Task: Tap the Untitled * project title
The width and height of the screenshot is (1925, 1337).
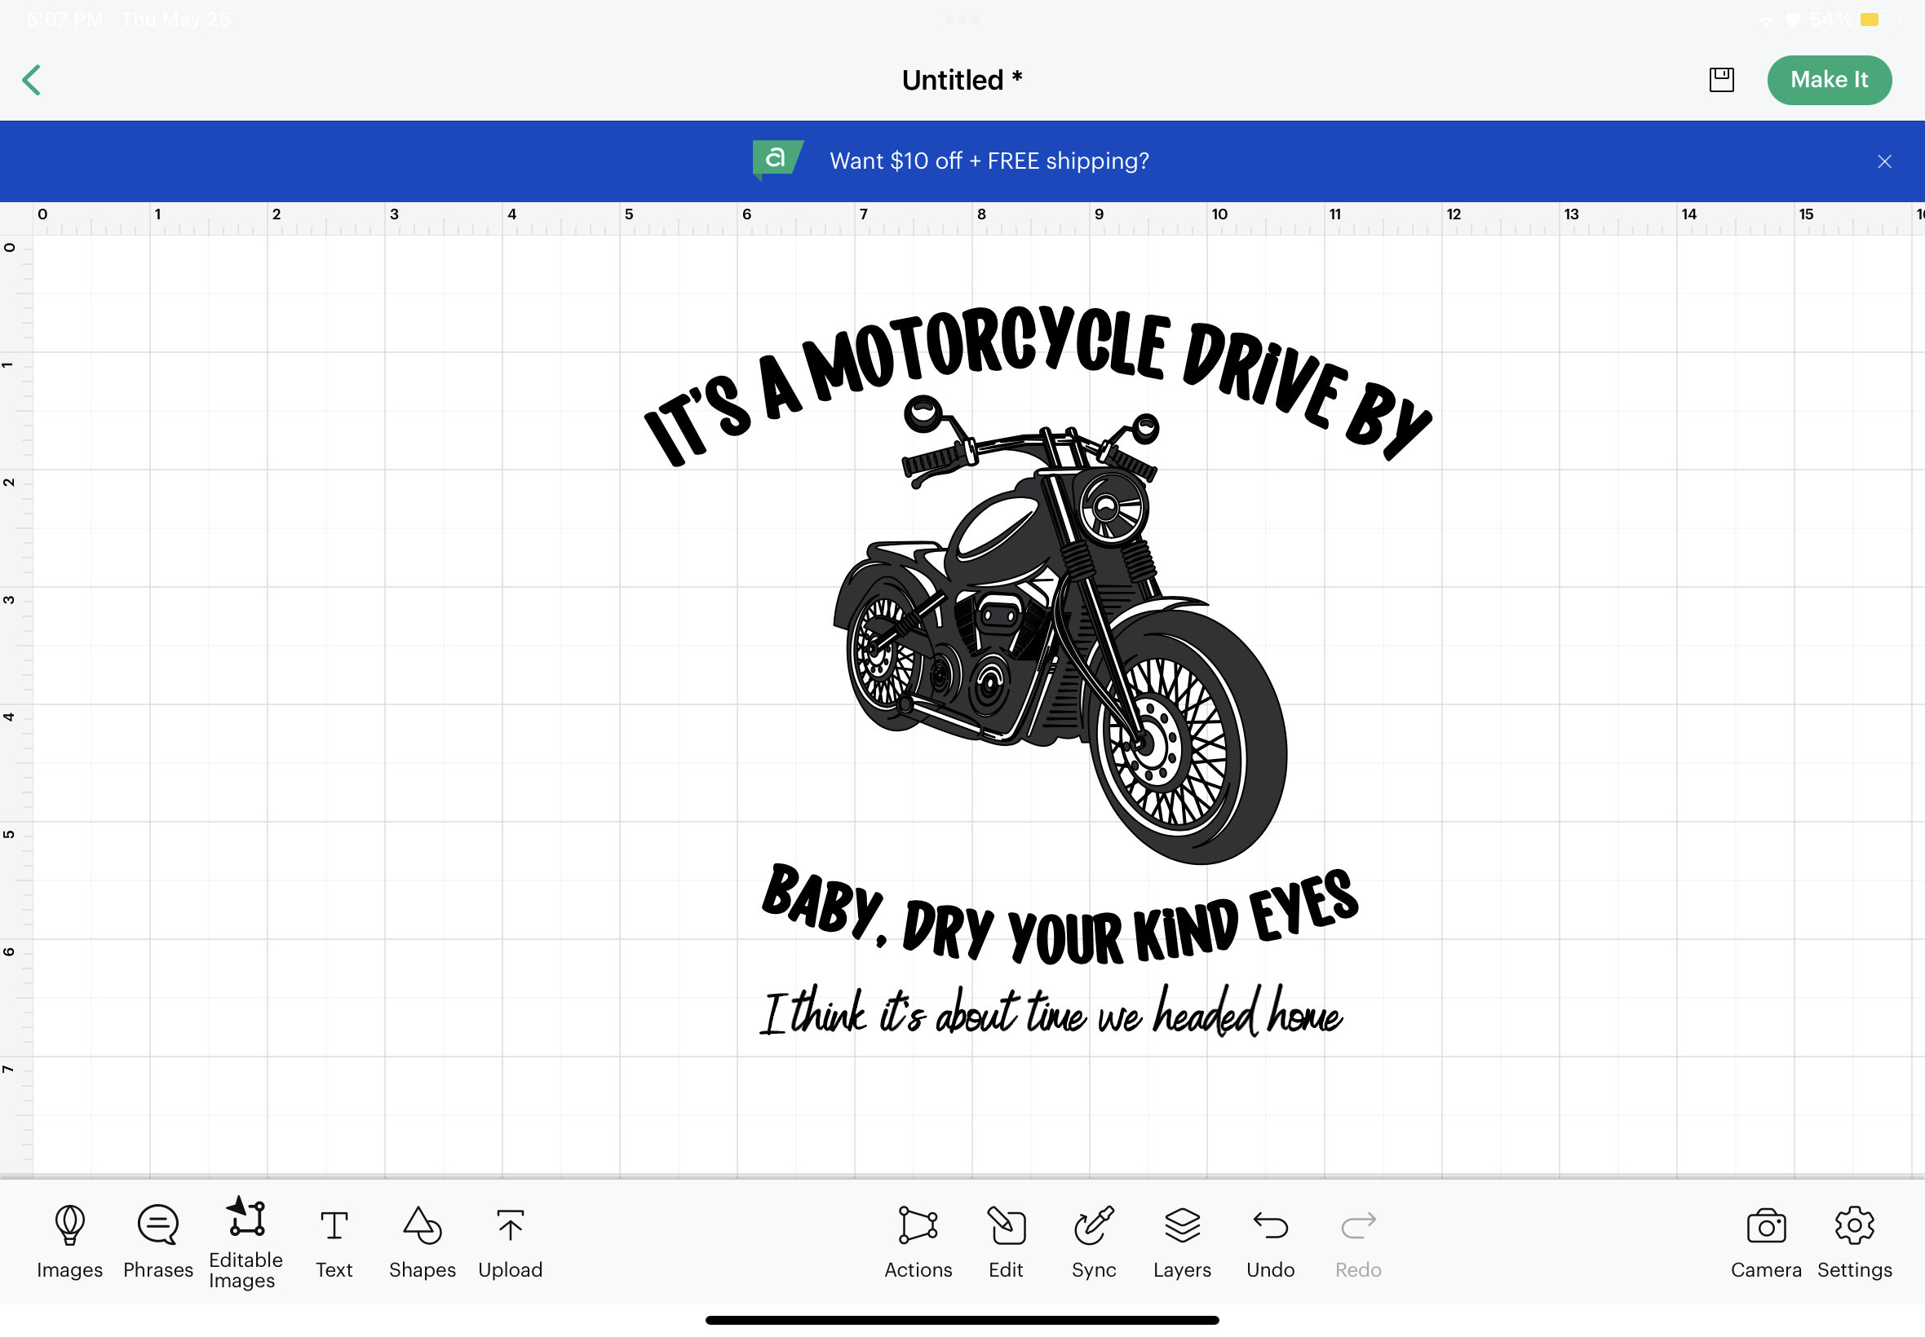Action: pyautogui.click(x=962, y=81)
